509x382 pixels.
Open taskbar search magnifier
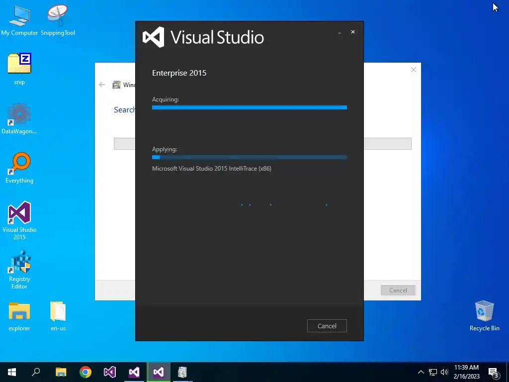coord(36,372)
